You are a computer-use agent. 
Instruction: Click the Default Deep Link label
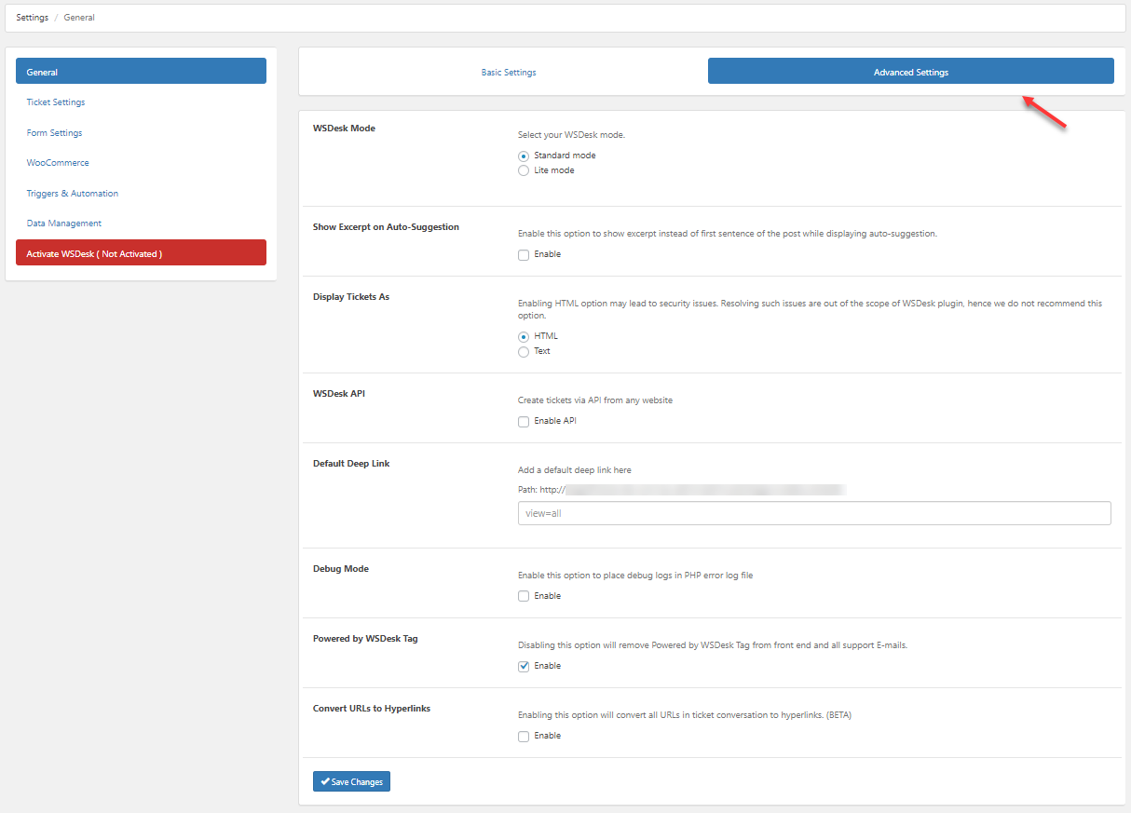[351, 464]
